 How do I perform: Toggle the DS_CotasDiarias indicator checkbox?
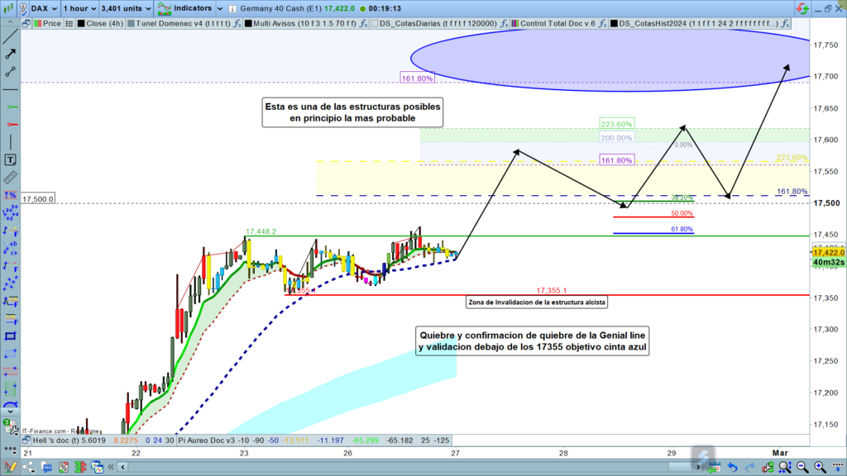click(374, 24)
